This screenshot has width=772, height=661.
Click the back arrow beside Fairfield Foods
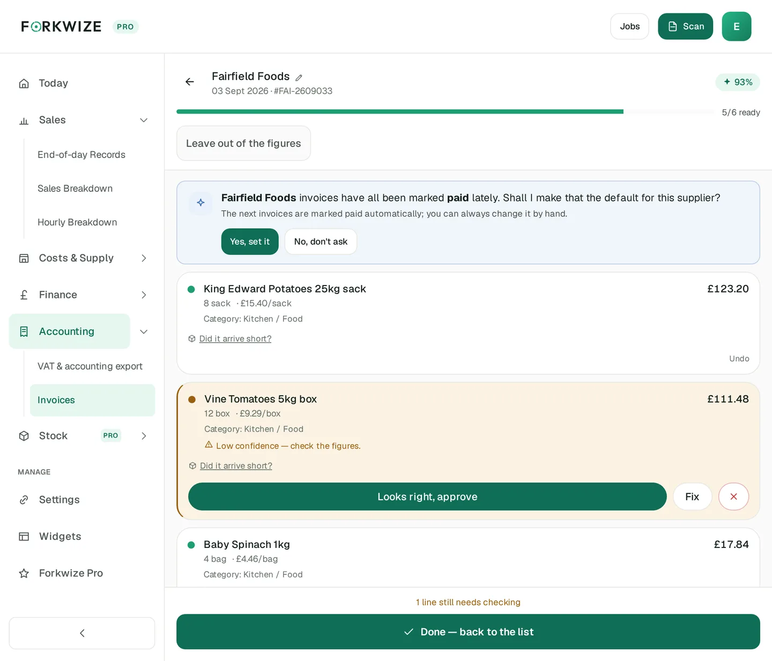pyautogui.click(x=190, y=81)
